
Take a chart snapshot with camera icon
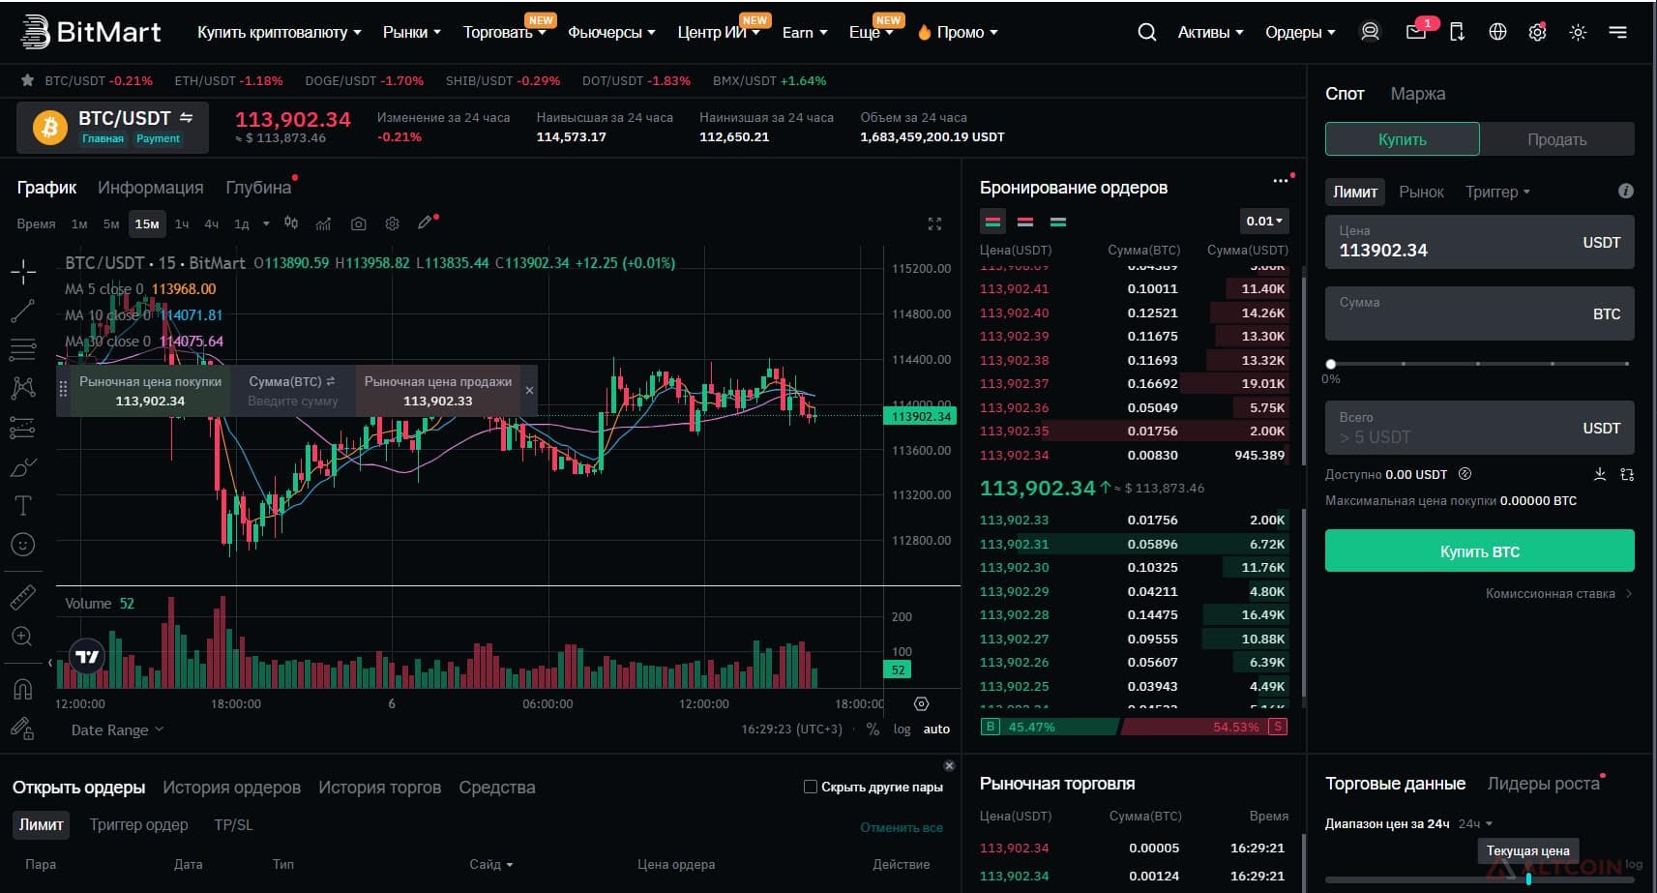pos(358,223)
